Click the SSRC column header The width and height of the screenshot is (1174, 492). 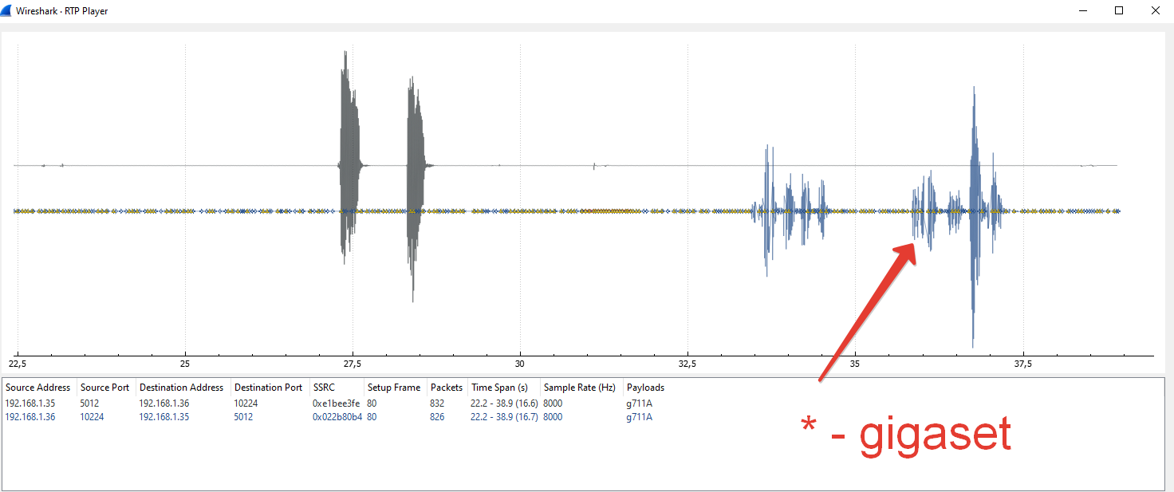326,388
